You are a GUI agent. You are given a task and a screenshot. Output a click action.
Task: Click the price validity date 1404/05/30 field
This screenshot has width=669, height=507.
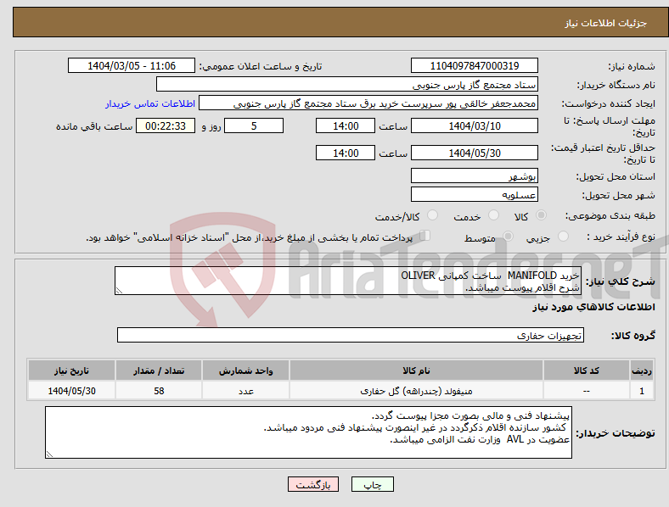tap(474, 153)
